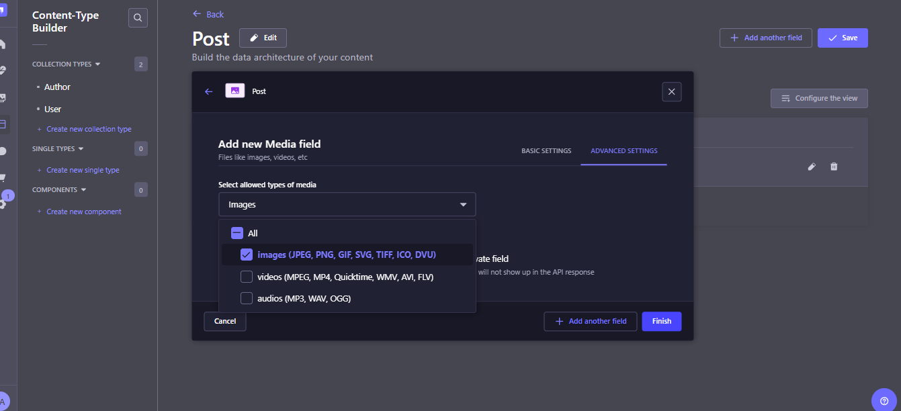Click the search icon in Content-Type Builder

coord(138,18)
